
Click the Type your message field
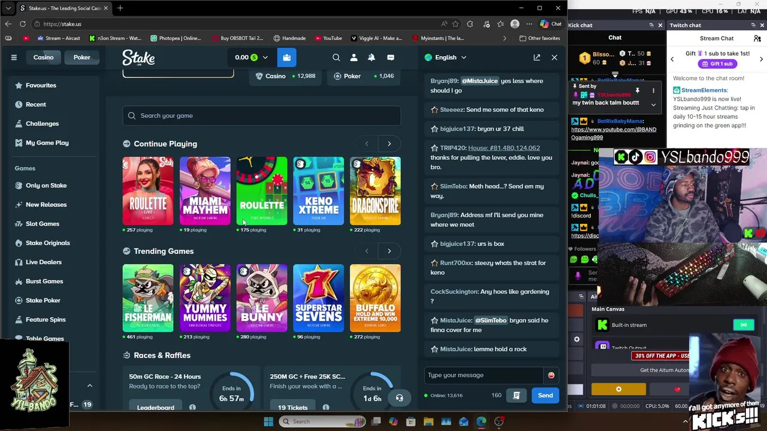tap(484, 375)
